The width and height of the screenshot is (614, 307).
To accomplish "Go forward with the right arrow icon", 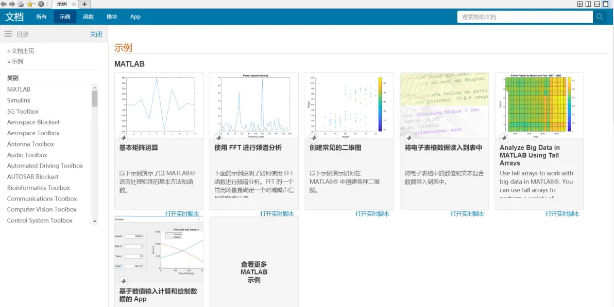I will pyautogui.click(x=12, y=4).
